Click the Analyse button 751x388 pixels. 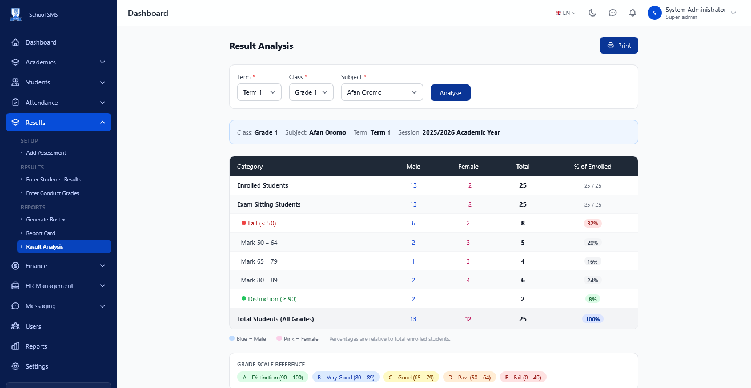[451, 93]
